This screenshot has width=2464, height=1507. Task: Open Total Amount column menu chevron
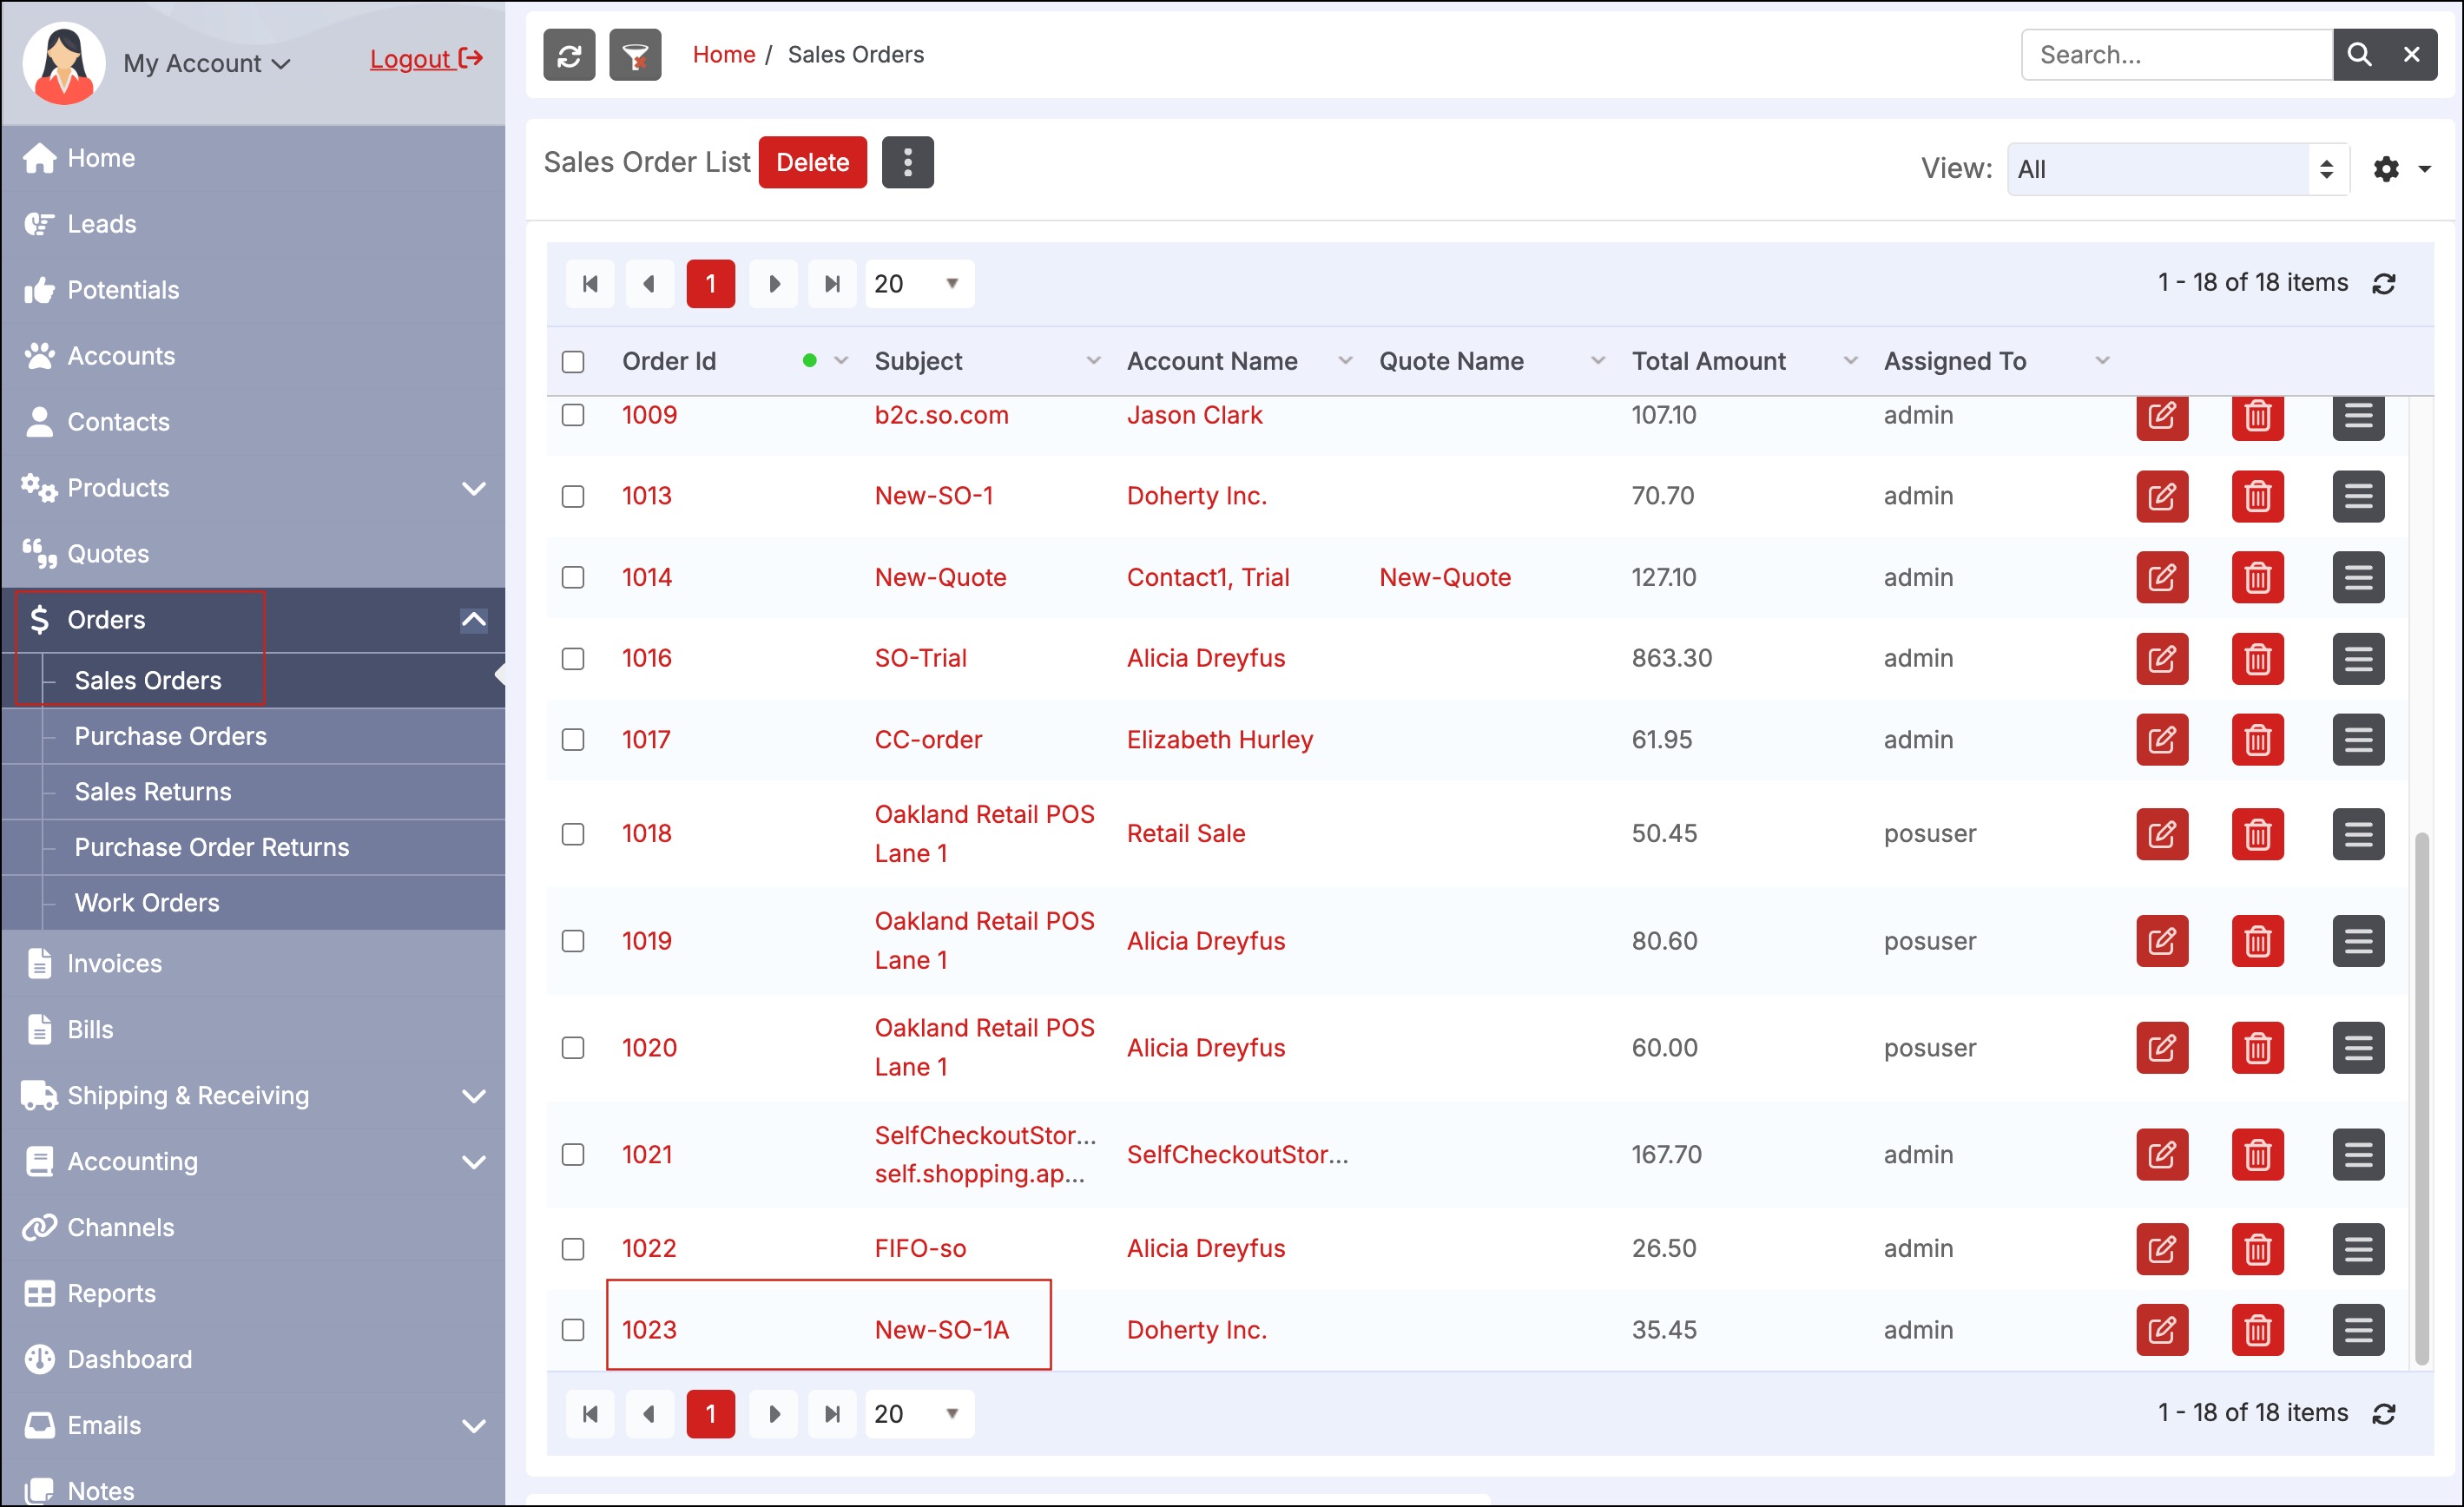pyautogui.click(x=1850, y=361)
